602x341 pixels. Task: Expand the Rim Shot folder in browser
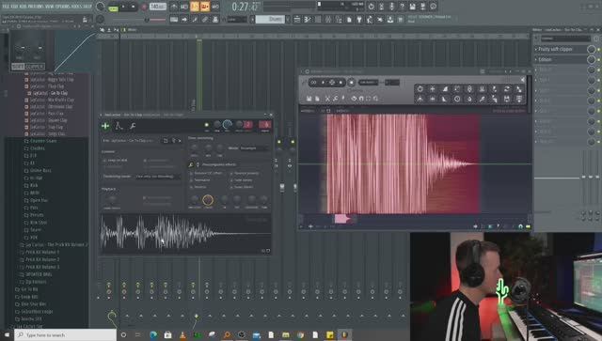39,223
